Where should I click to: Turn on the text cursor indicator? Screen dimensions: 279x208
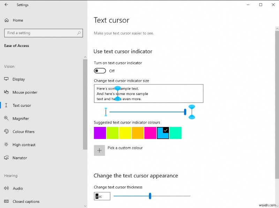(x=99, y=71)
